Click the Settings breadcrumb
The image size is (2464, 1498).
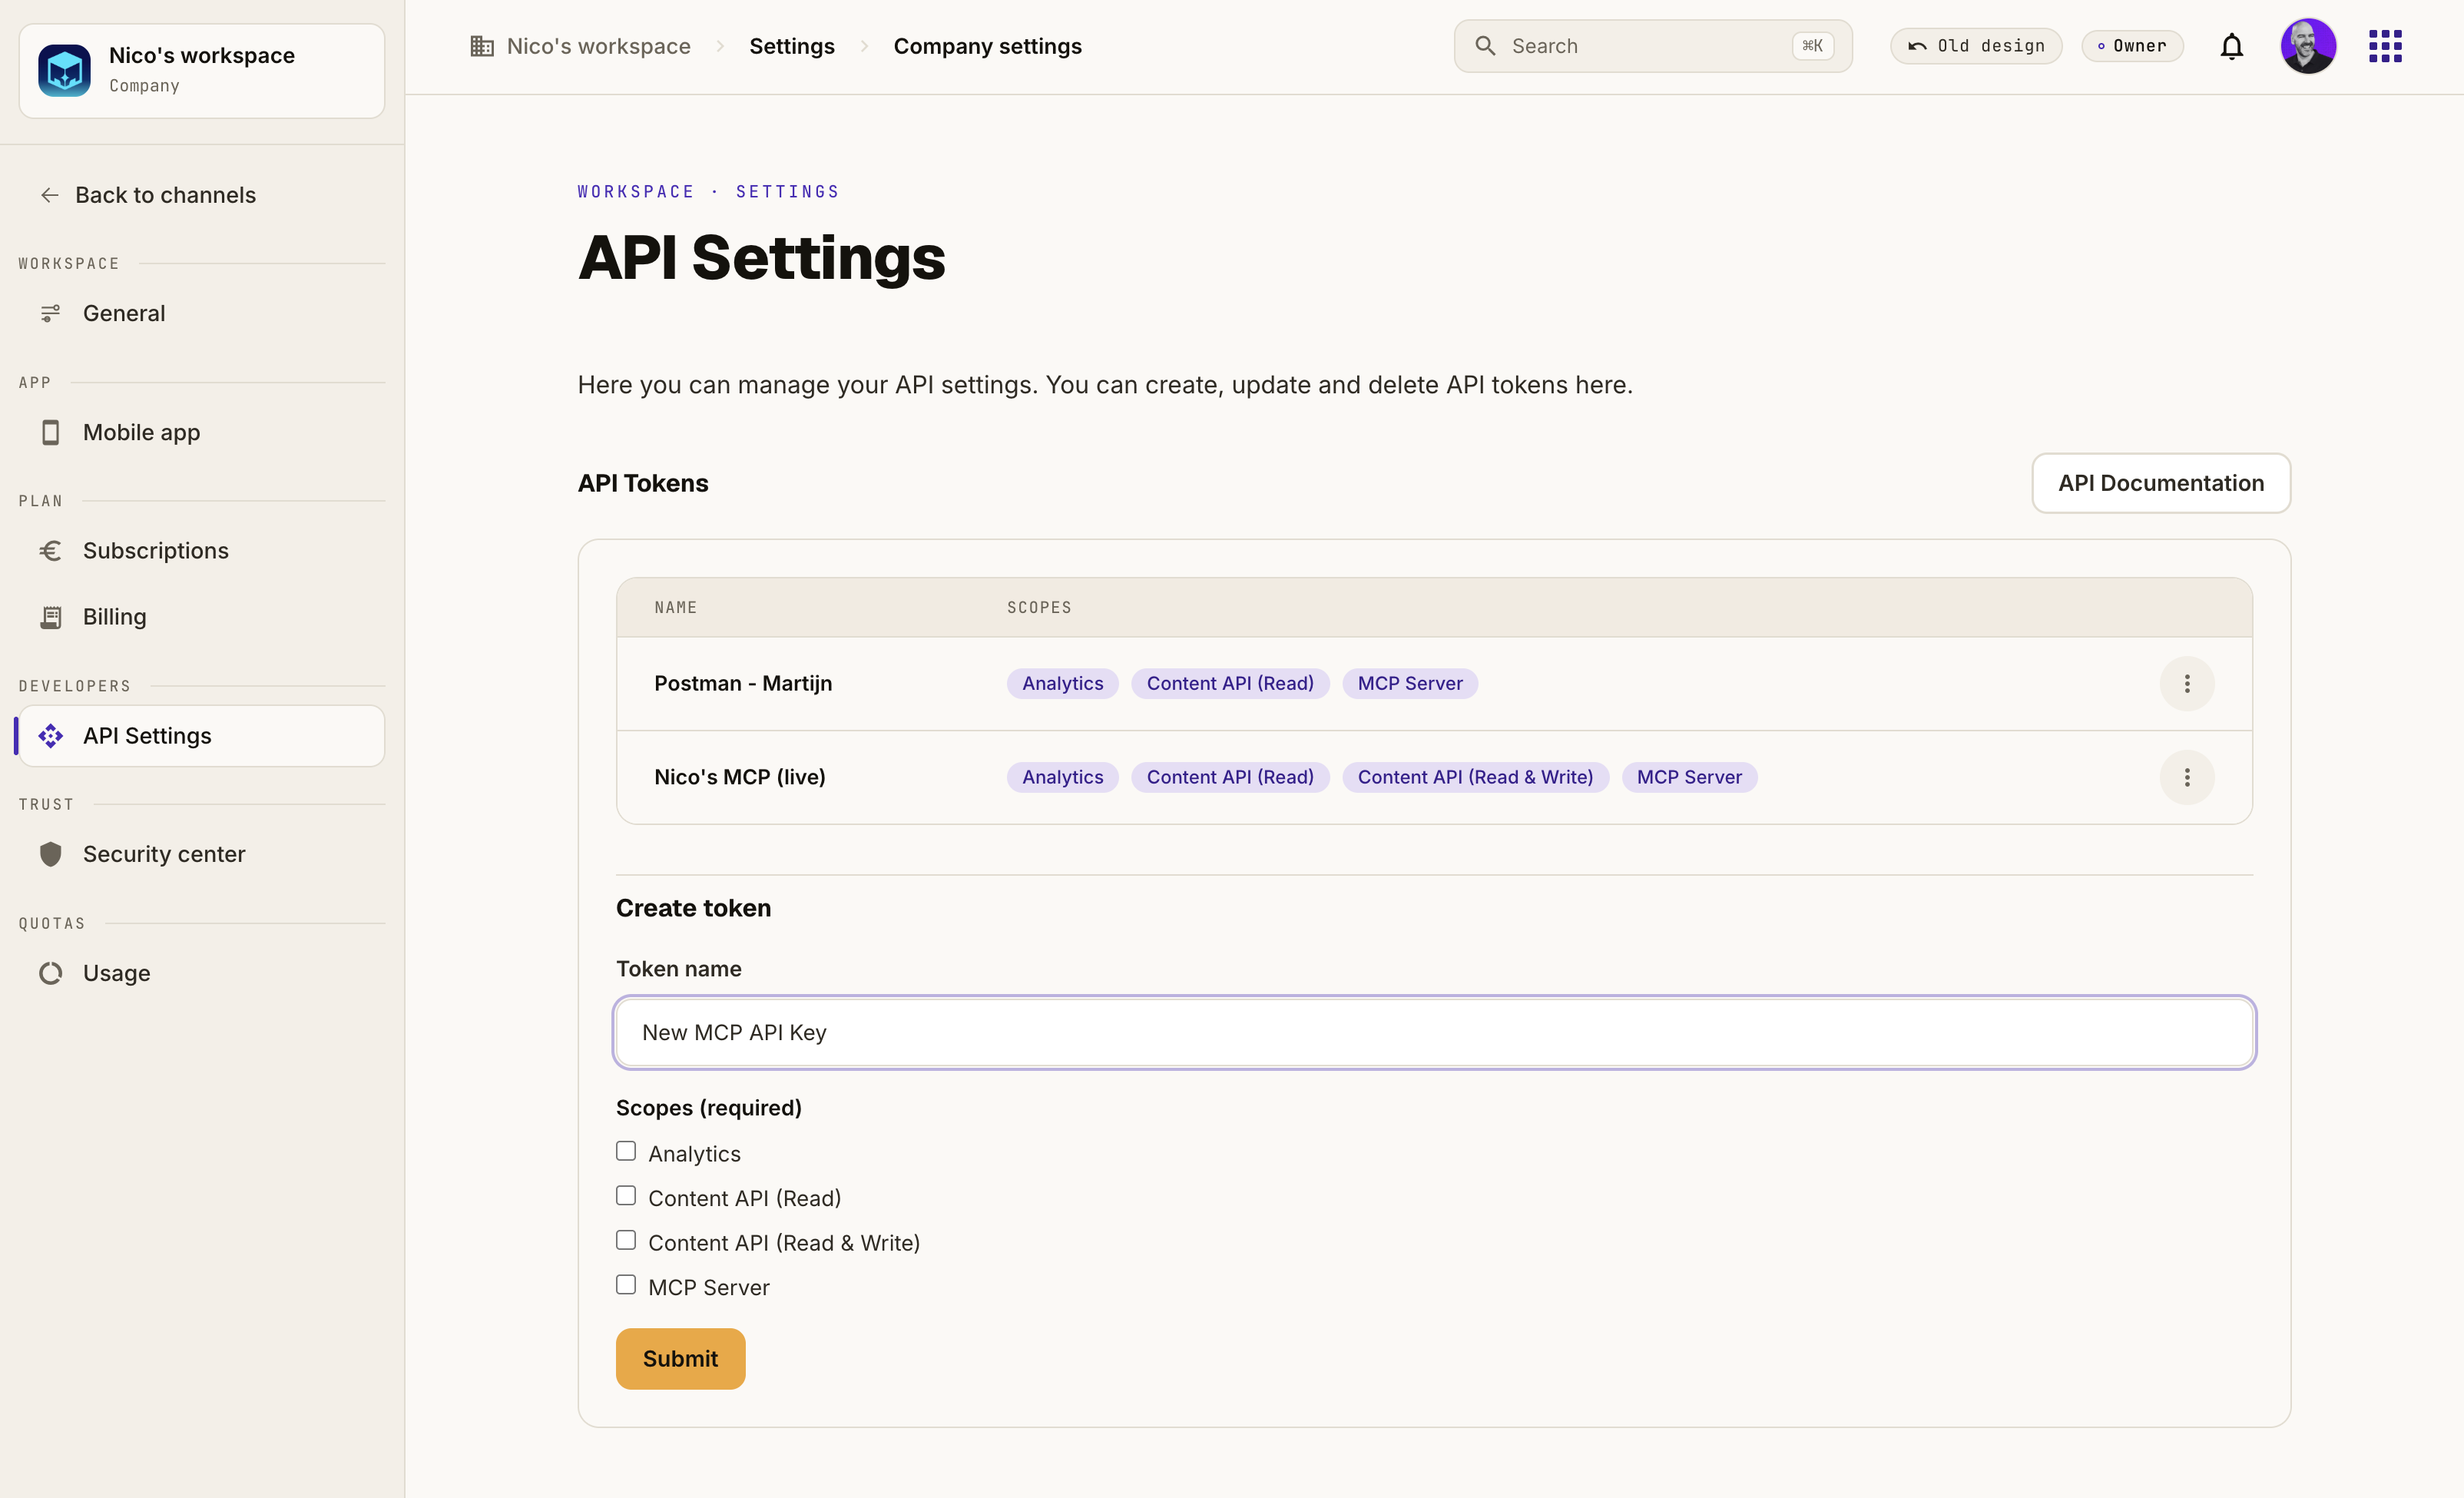pyautogui.click(x=792, y=46)
